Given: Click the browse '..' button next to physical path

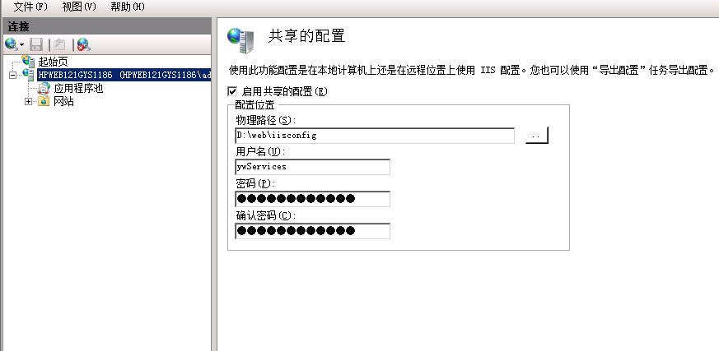Looking at the screenshot, I should pos(536,136).
